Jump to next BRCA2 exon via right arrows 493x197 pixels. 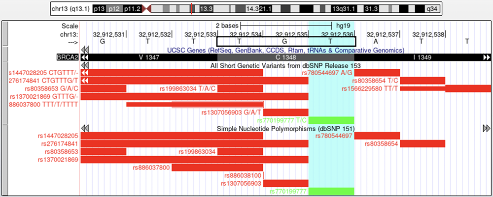(x=487, y=57)
